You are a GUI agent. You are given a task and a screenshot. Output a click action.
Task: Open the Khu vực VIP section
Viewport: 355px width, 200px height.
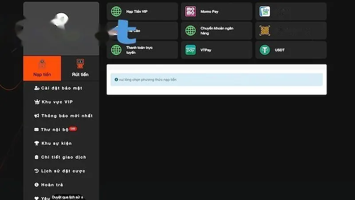[x=53, y=102]
